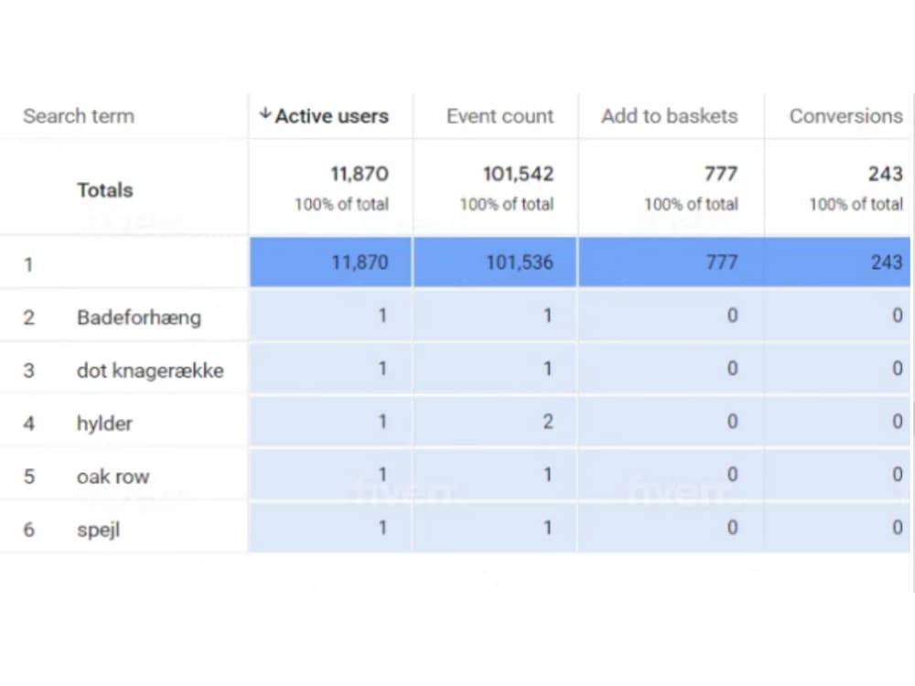Sort by the Add to baskets column header

tap(669, 116)
